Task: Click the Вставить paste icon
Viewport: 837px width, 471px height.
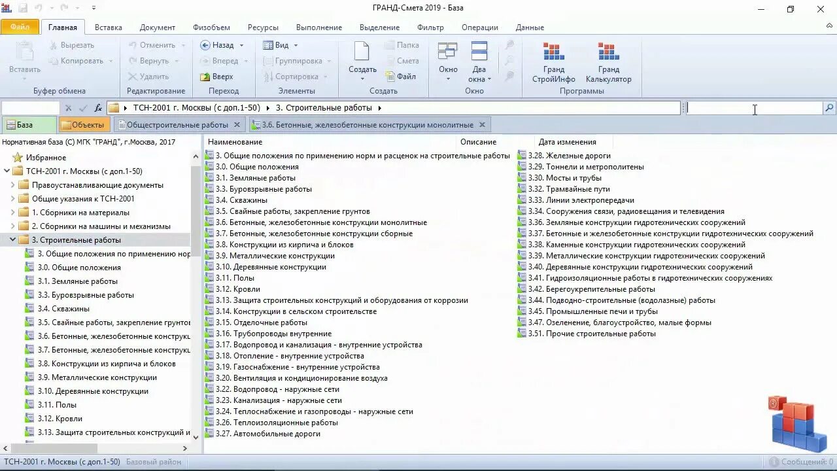Action: pos(25,52)
